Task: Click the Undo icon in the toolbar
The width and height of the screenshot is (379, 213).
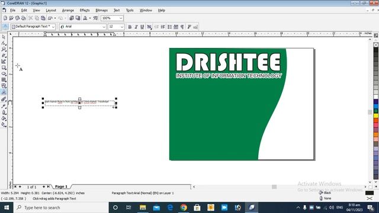Action: point(50,18)
